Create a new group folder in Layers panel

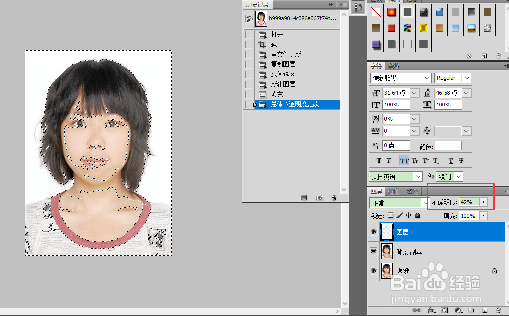click(x=471, y=310)
